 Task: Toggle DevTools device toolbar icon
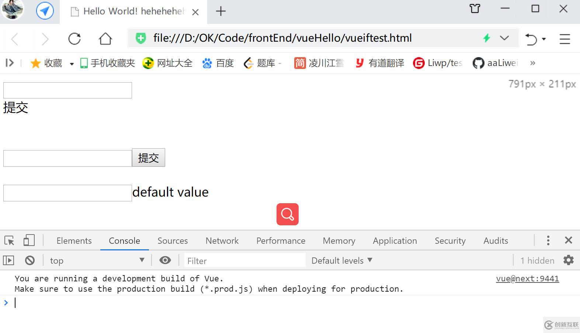coord(29,240)
